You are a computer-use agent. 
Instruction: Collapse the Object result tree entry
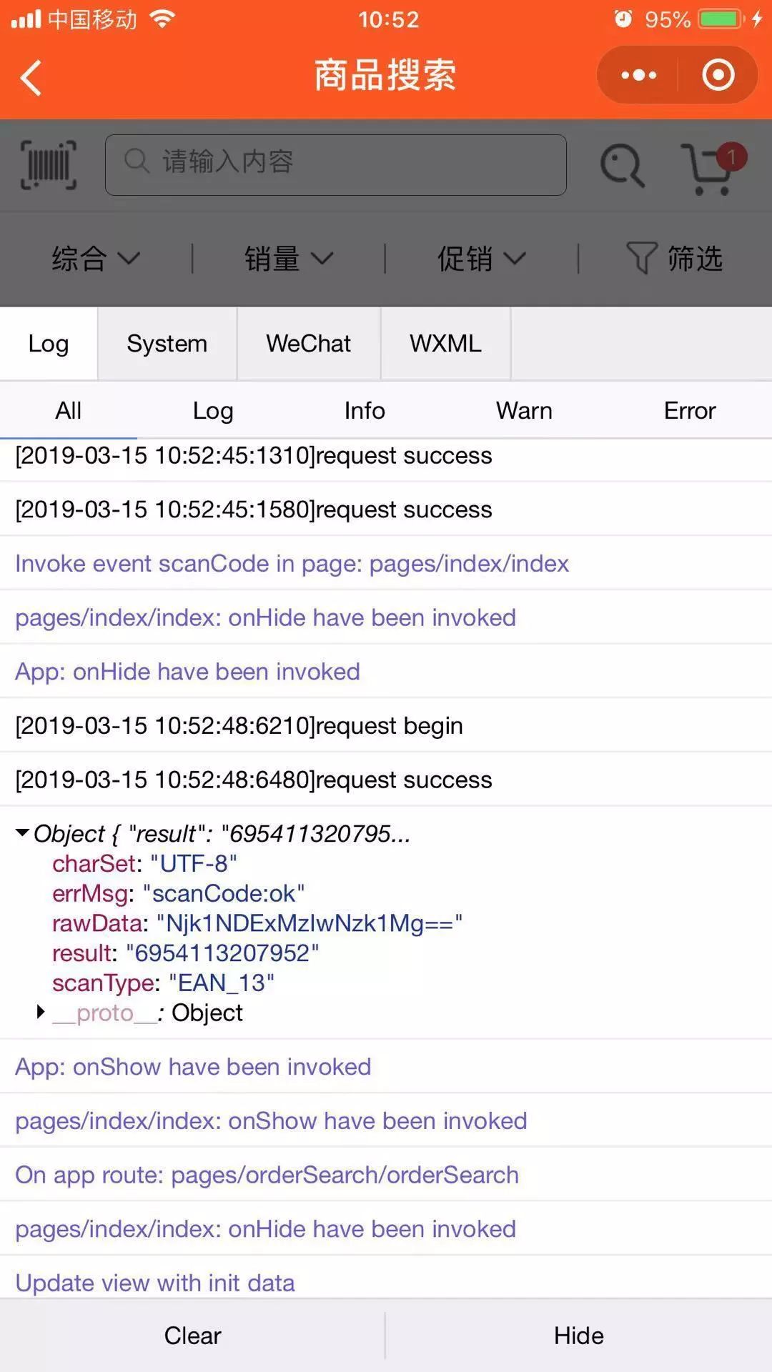pos(22,832)
